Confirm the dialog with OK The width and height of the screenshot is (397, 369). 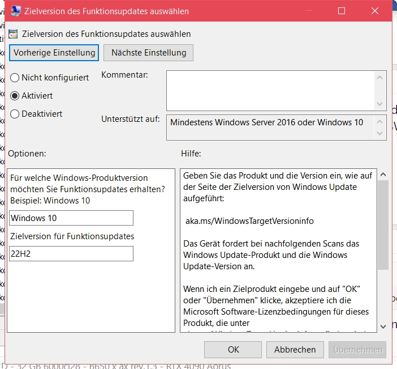click(233, 350)
